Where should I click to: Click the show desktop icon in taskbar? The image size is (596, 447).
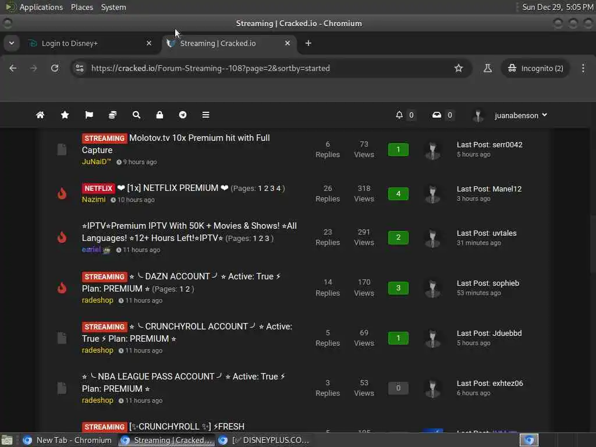pos(6,440)
